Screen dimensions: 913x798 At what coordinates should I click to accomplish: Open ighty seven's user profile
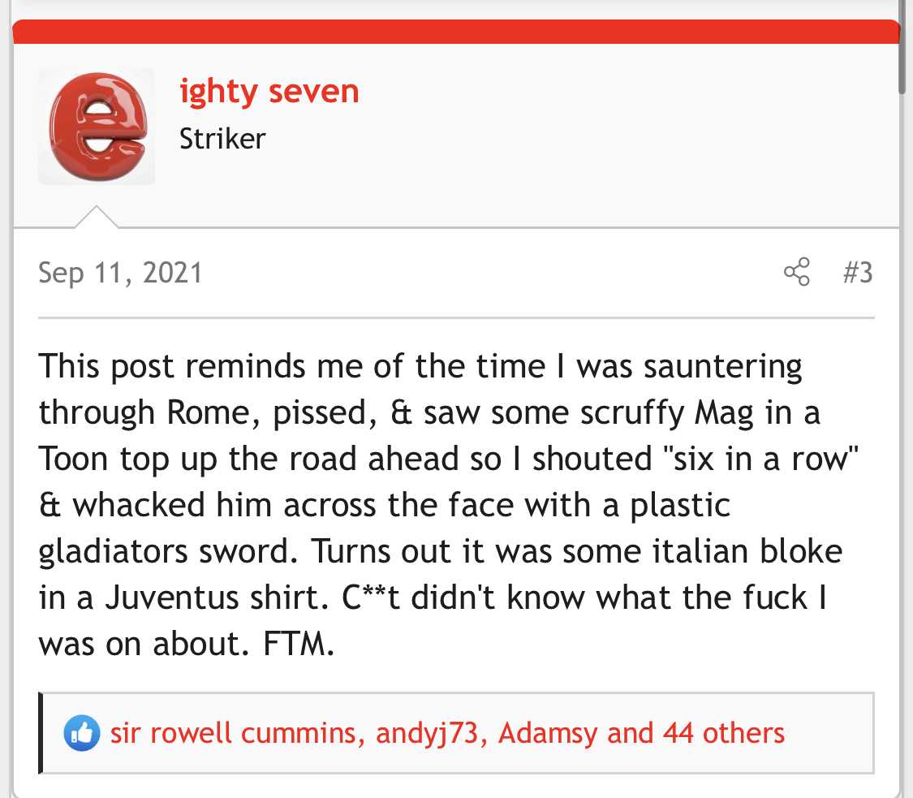point(269,92)
